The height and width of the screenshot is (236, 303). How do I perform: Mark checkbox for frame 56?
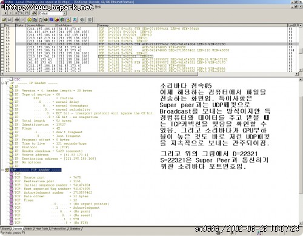pyautogui.click(x=2, y=31)
